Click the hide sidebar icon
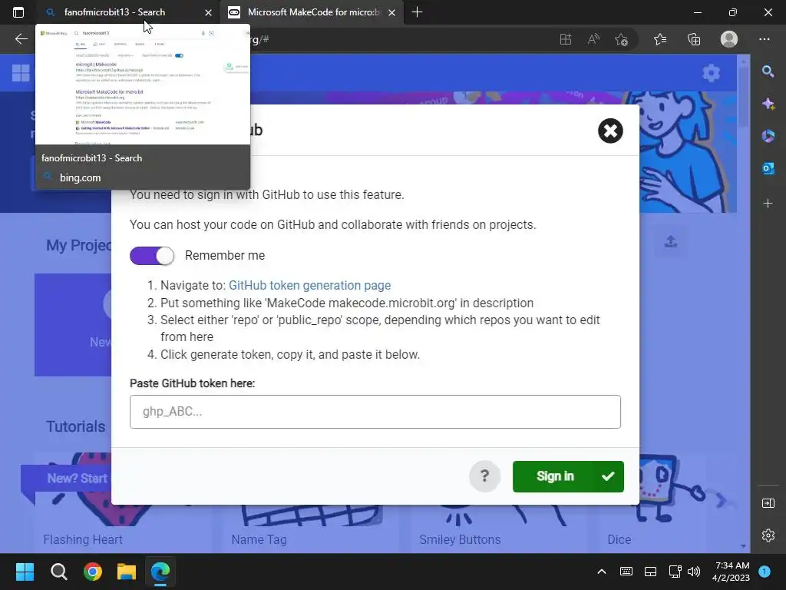 pos(768,503)
